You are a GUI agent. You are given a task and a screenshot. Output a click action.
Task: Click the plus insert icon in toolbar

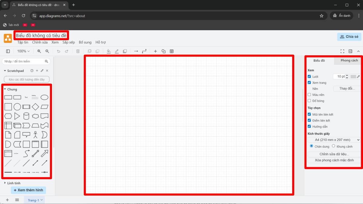click(x=155, y=51)
